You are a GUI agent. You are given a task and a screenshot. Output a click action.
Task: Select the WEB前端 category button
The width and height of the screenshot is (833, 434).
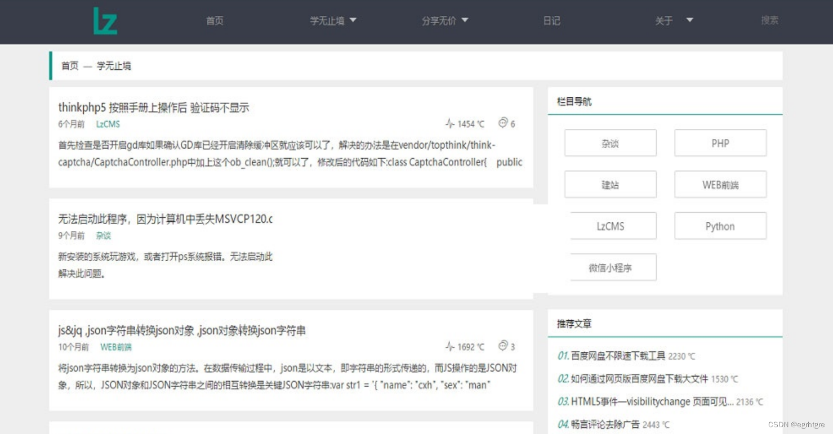tap(720, 185)
